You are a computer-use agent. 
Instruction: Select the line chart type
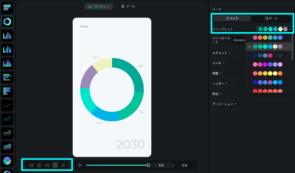click(7, 105)
